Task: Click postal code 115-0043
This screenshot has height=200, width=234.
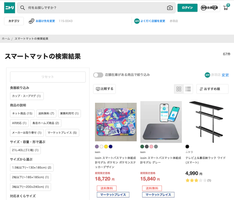Action: pos(66,21)
